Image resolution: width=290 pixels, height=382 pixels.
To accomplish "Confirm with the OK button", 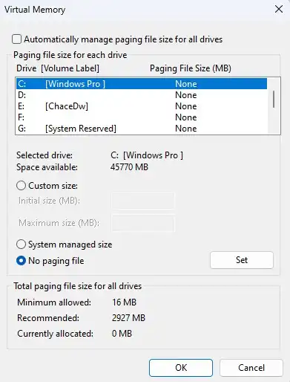I will coord(181,368).
